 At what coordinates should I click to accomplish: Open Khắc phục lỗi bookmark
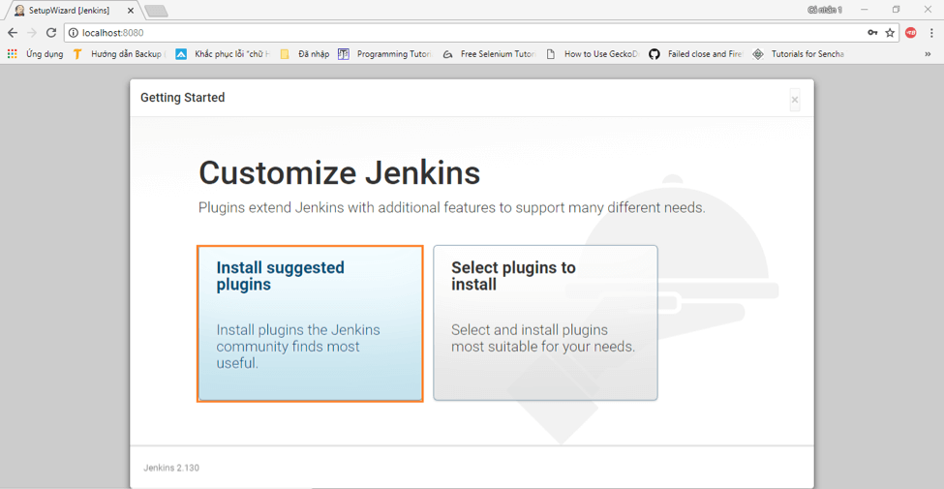[x=223, y=54]
